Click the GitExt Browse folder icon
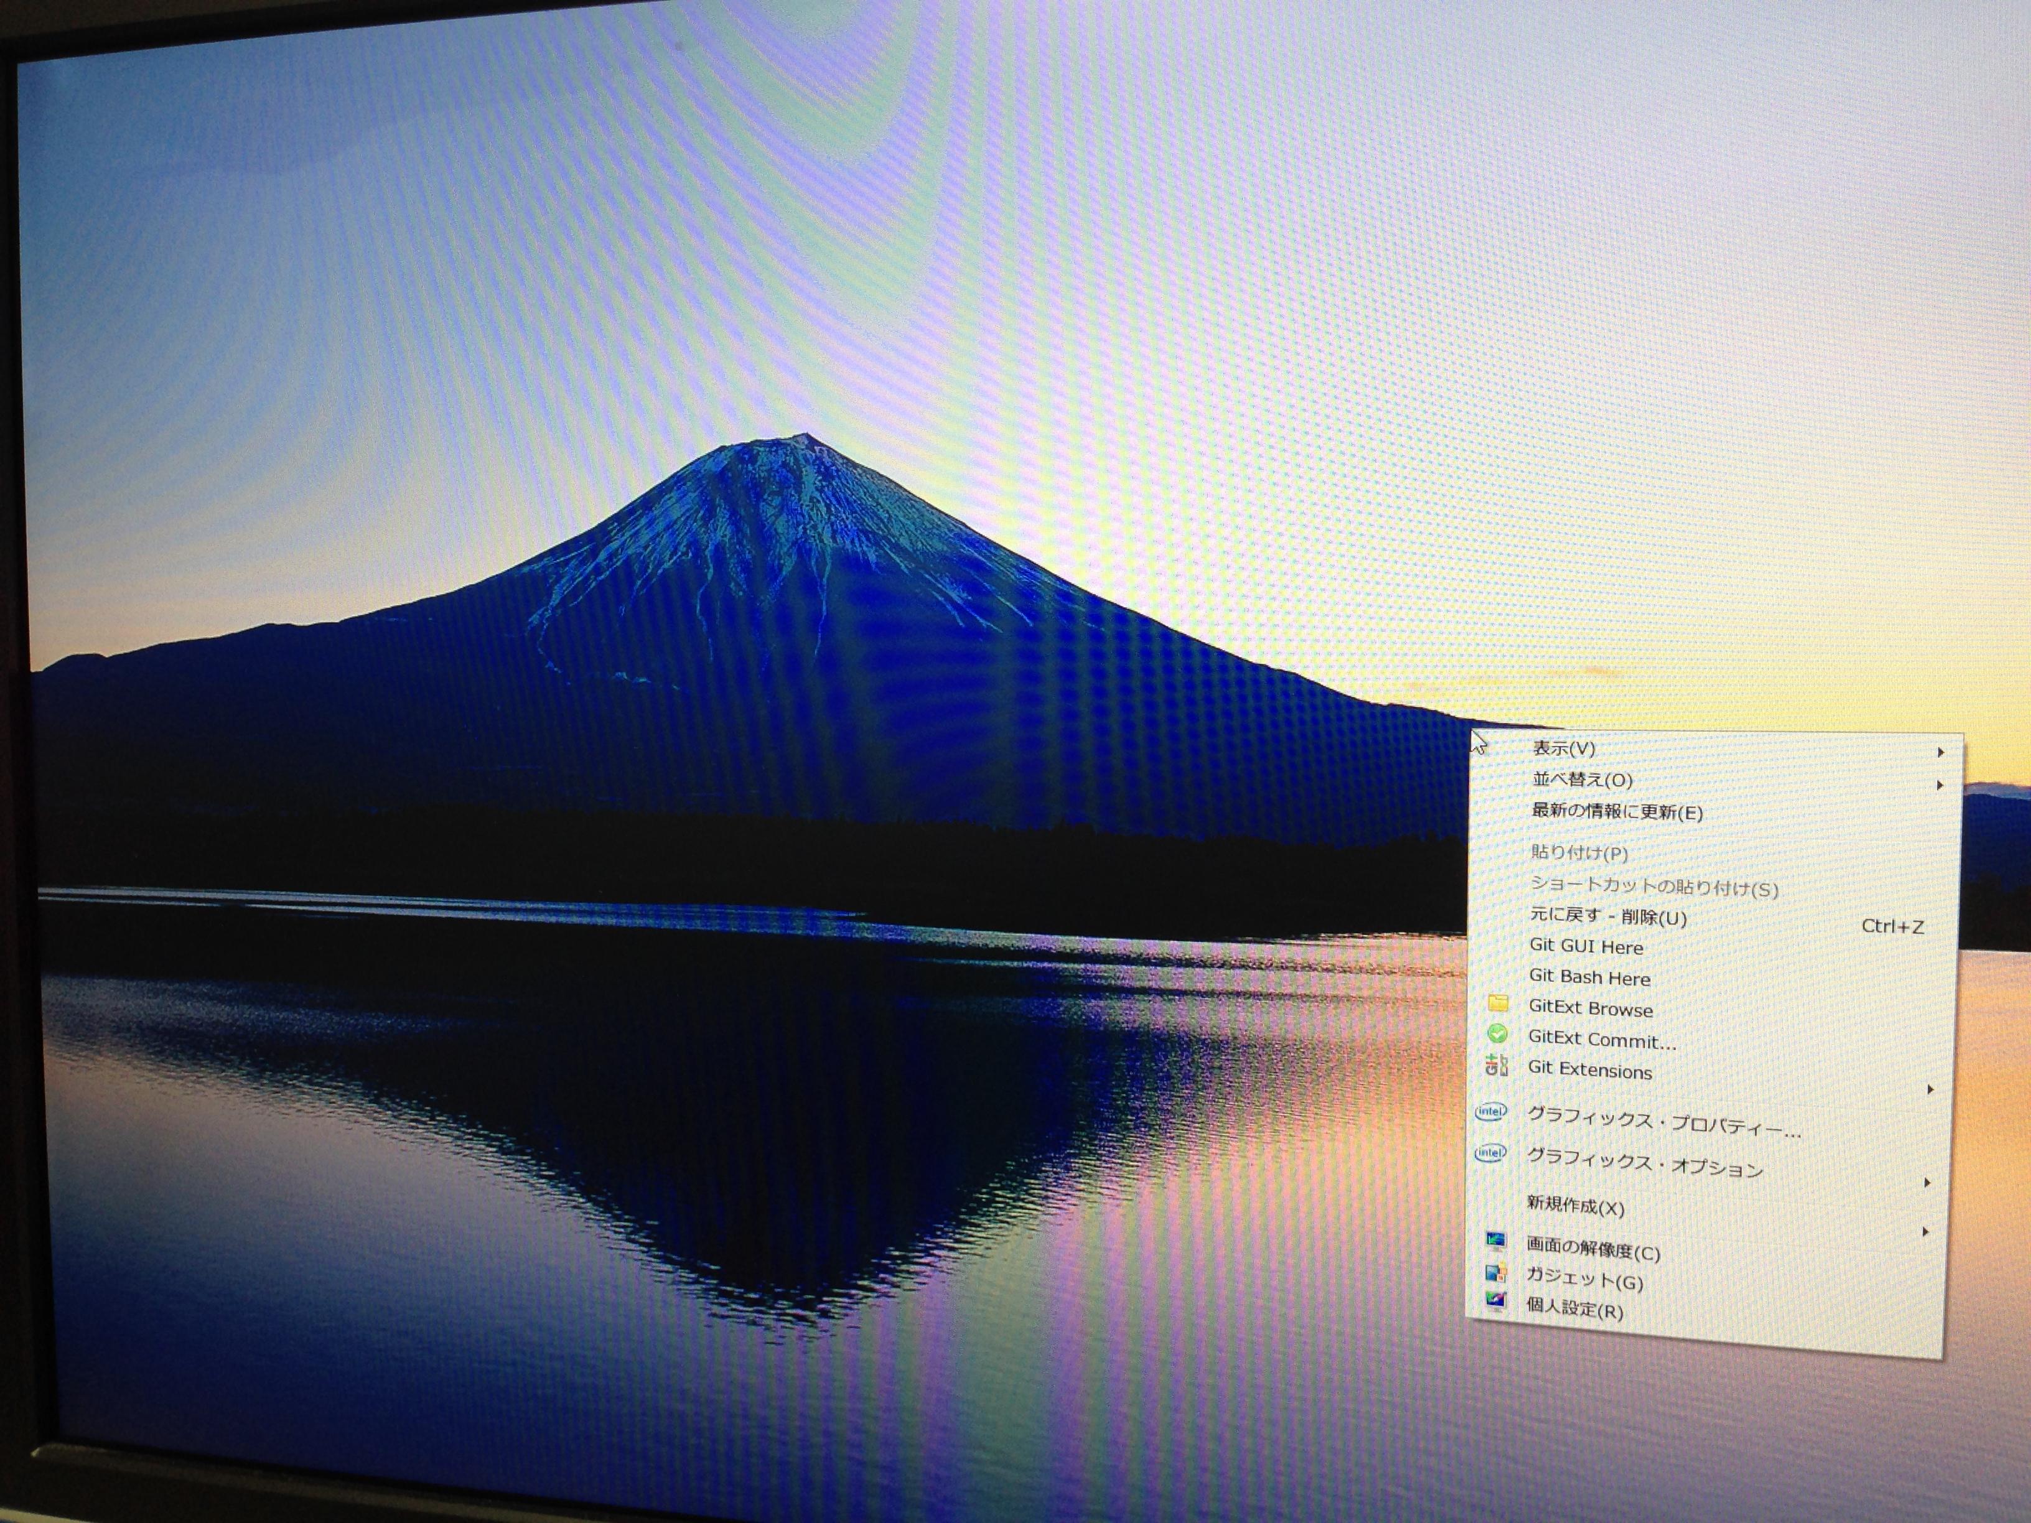 click(x=1498, y=1002)
